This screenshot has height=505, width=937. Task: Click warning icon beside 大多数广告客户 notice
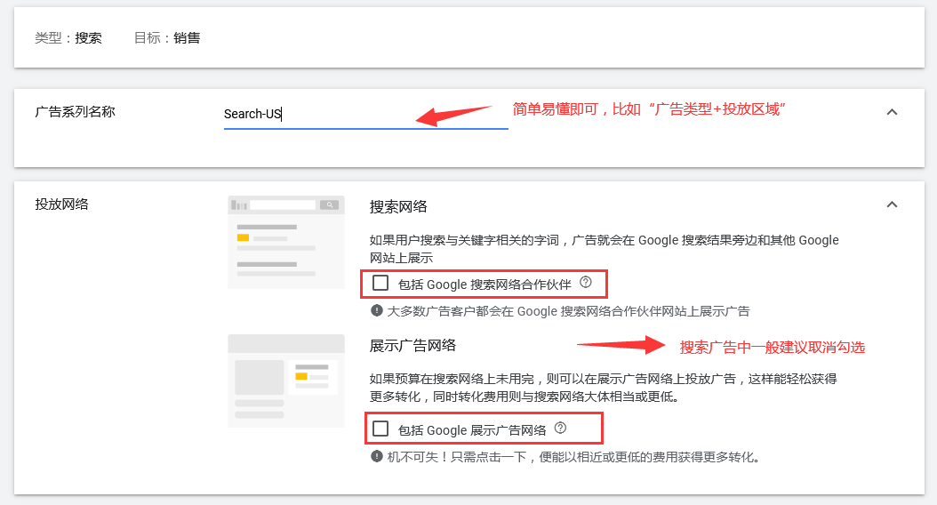click(x=376, y=311)
